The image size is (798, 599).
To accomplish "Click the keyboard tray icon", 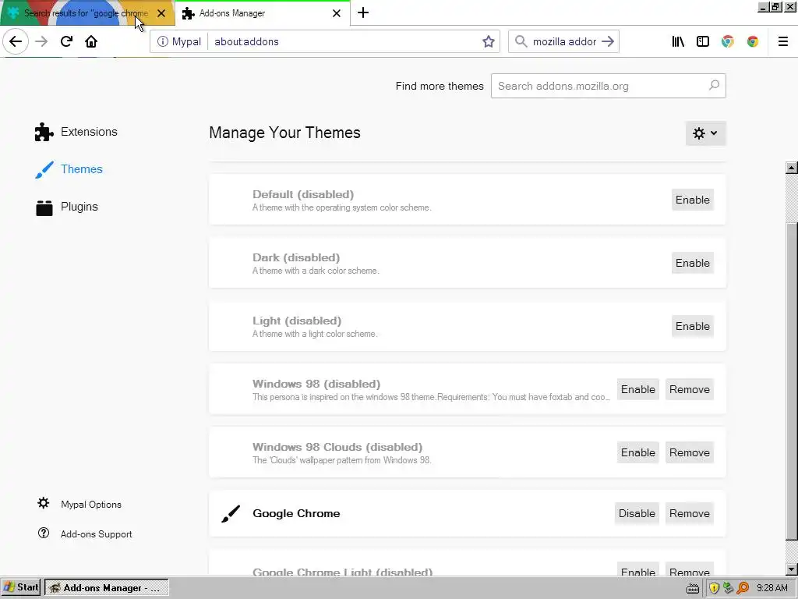I will pos(692,588).
